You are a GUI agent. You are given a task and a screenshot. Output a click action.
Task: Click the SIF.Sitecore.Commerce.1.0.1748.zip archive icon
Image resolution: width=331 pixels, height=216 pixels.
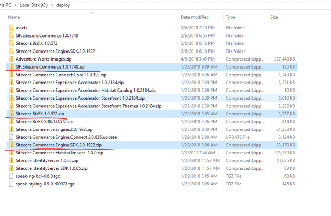click(11, 67)
